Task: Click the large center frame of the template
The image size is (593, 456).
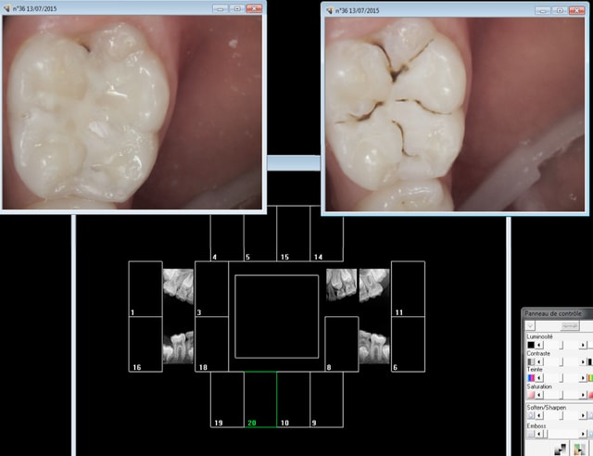Action: click(276, 316)
